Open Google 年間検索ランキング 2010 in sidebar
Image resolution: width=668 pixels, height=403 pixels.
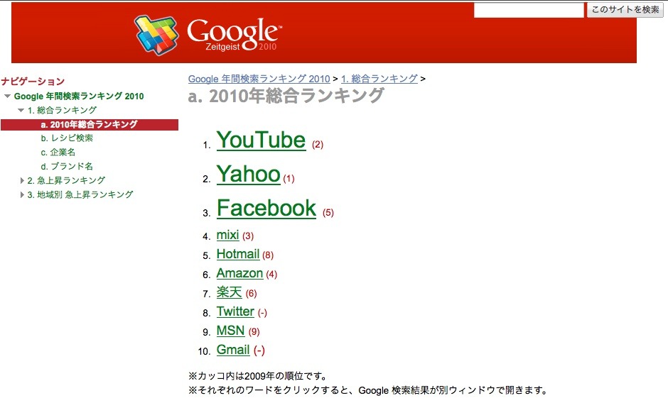(79, 96)
